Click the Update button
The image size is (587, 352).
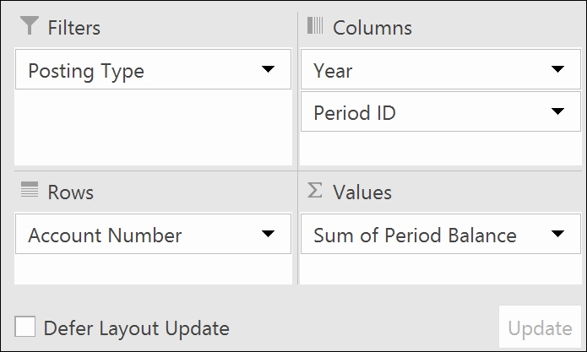point(540,327)
